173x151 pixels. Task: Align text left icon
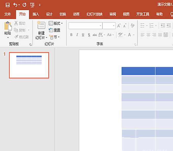pos(142,35)
